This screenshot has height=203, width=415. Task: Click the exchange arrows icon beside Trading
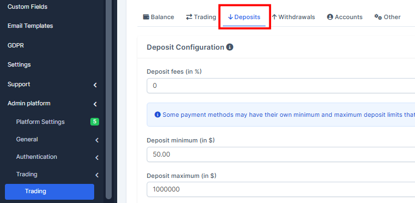(x=189, y=17)
